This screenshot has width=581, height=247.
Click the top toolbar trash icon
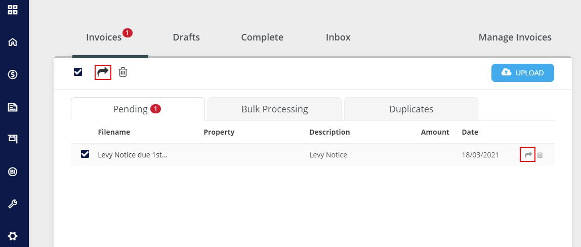click(x=123, y=72)
